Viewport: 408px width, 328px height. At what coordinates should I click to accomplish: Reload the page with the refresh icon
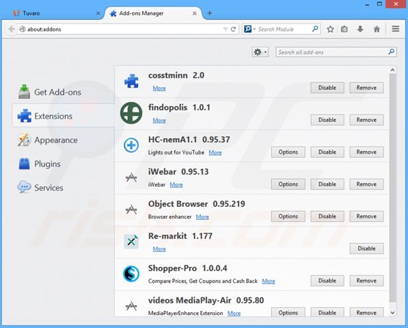click(233, 29)
